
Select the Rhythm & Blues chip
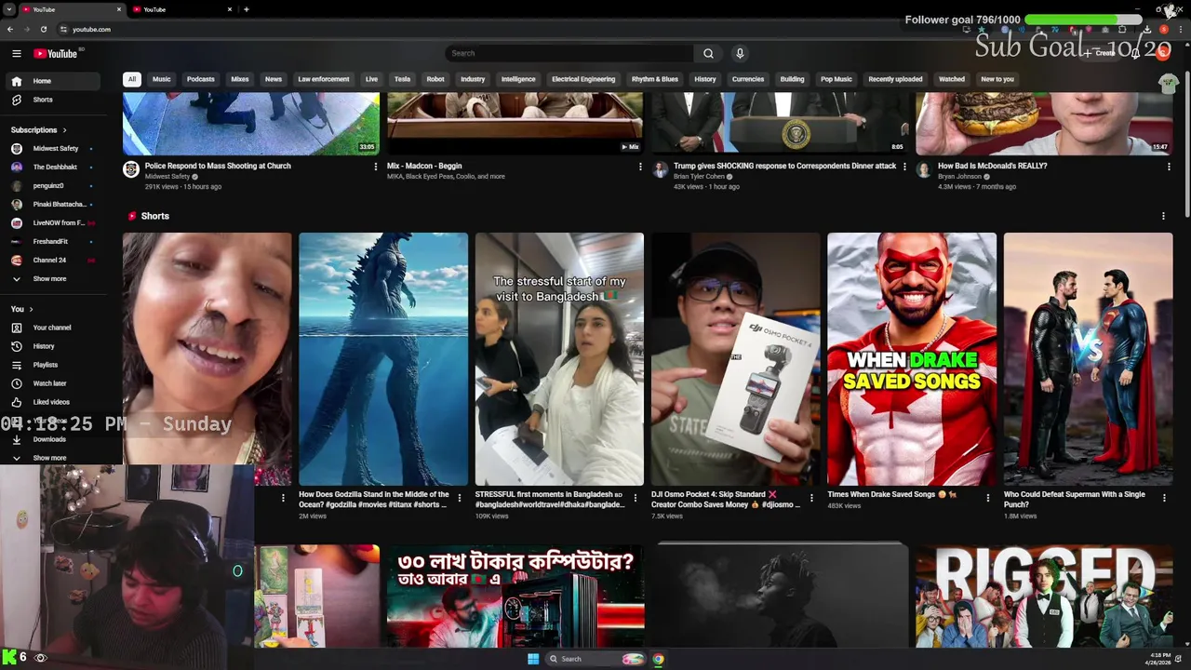[655, 79]
